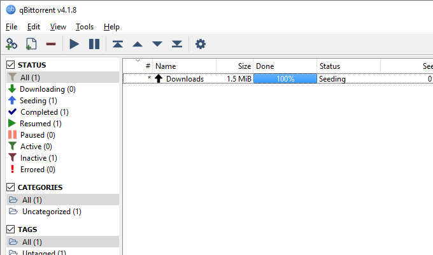Image resolution: width=433 pixels, height=255 pixels.
Task: Open the Tools menu
Action: click(x=85, y=27)
